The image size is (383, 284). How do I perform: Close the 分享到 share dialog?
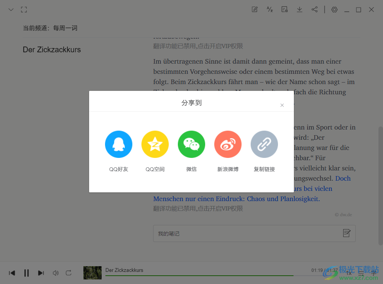282,105
